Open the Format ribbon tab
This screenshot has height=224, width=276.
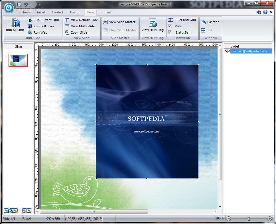(x=106, y=12)
